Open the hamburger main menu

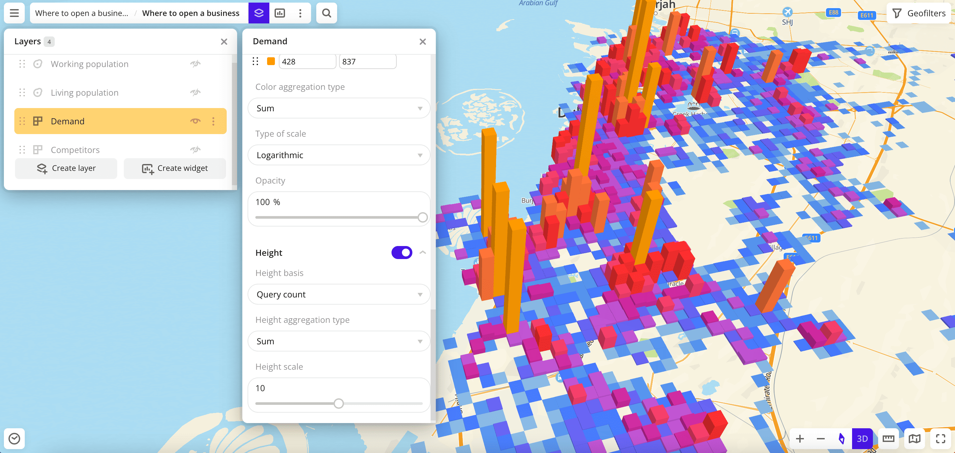point(14,13)
